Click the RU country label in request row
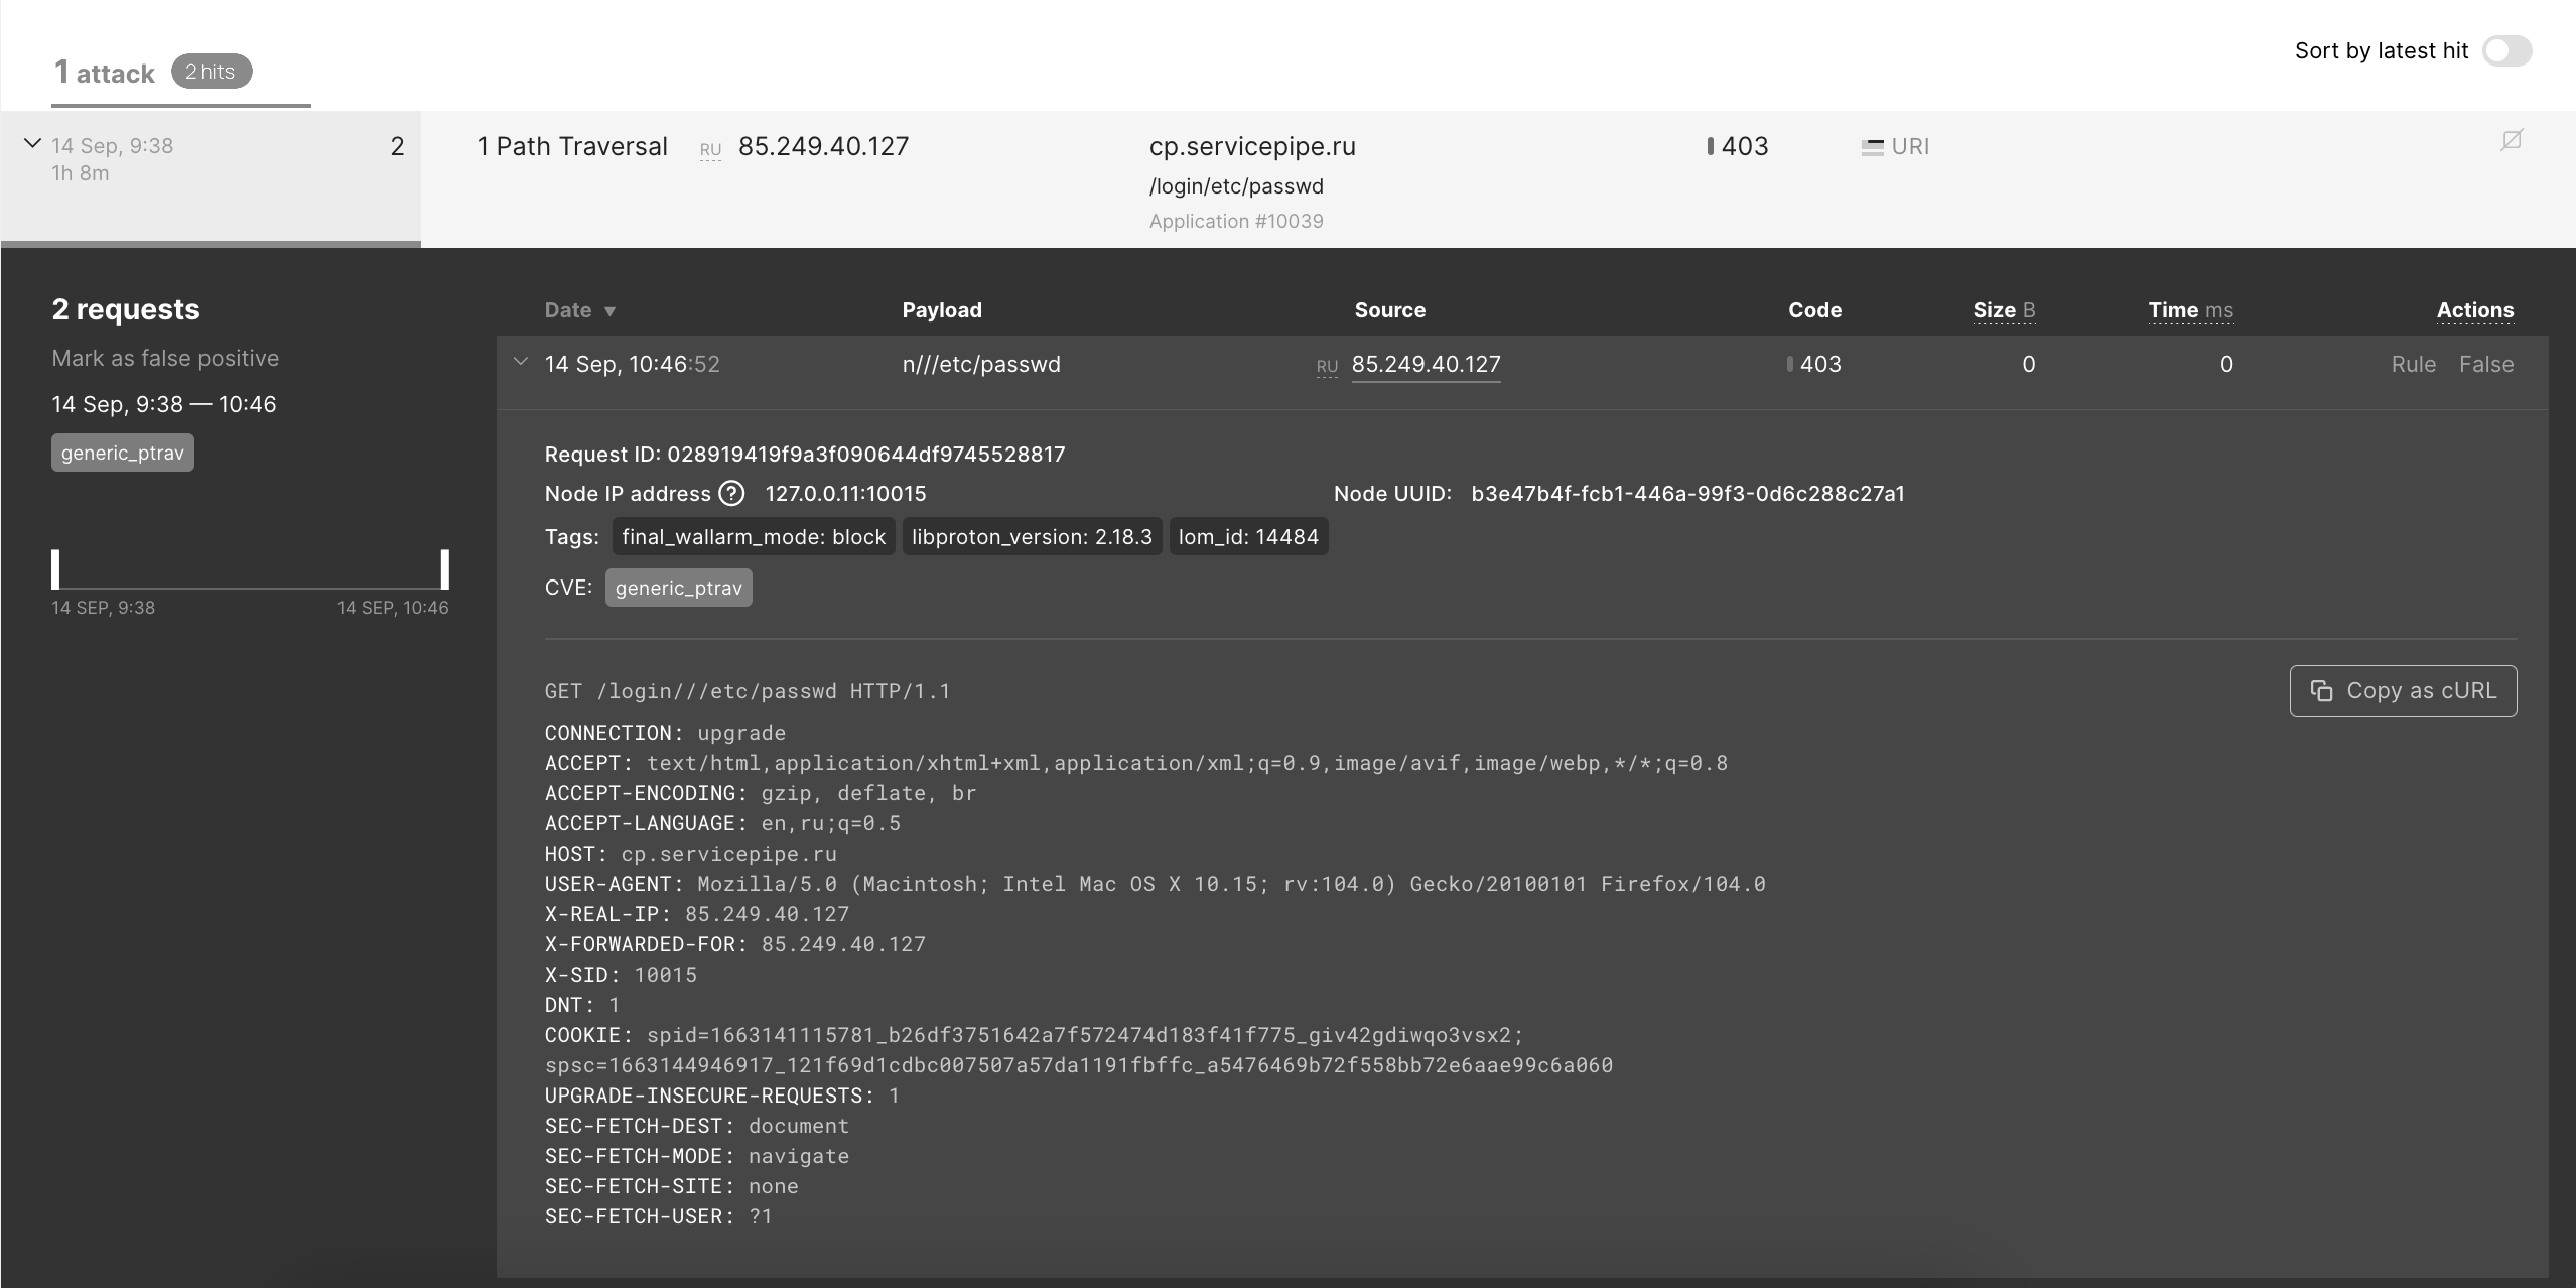The width and height of the screenshot is (2576, 1288). 1326,367
